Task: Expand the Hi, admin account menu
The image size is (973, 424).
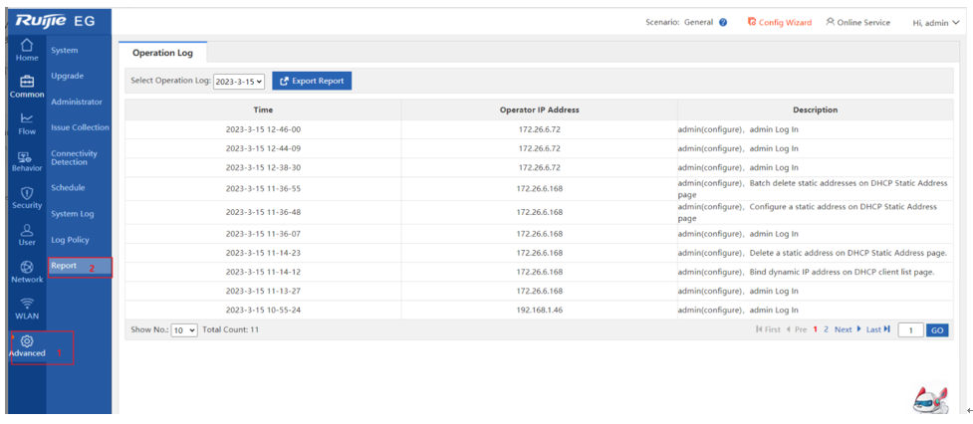Action: (x=935, y=22)
